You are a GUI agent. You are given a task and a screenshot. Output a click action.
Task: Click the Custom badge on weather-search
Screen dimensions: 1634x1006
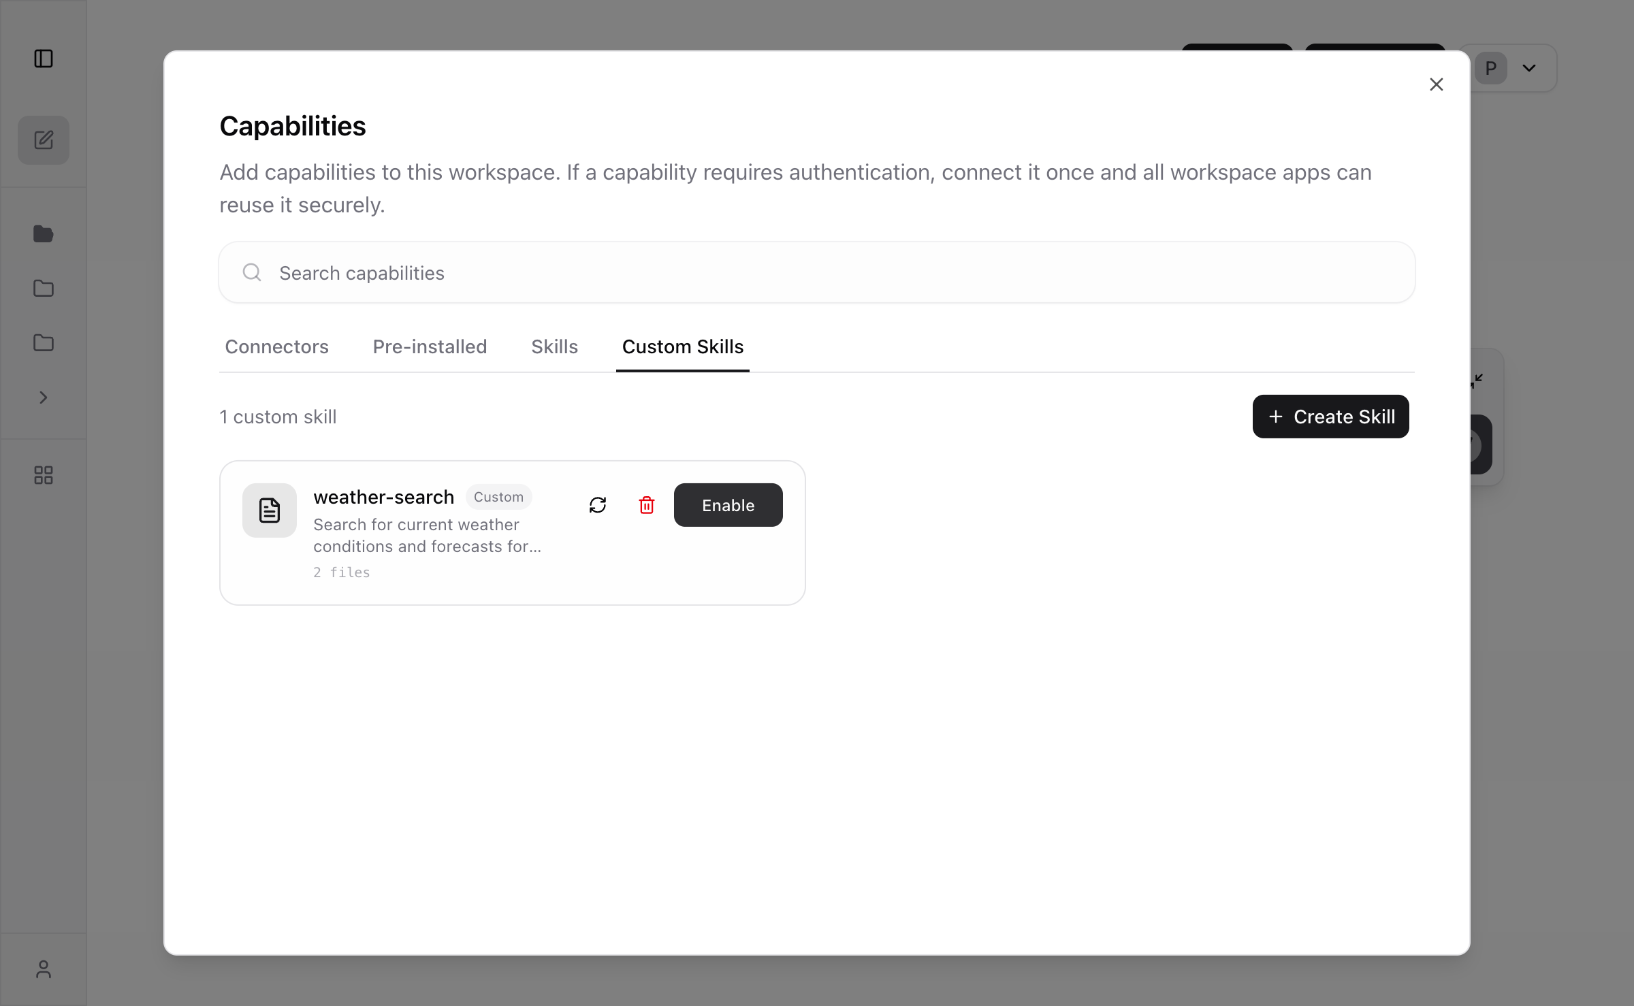[x=499, y=497]
